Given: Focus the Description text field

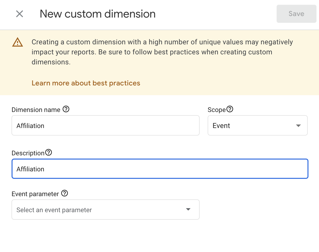Looking at the screenshot, I should click(160, 169).
